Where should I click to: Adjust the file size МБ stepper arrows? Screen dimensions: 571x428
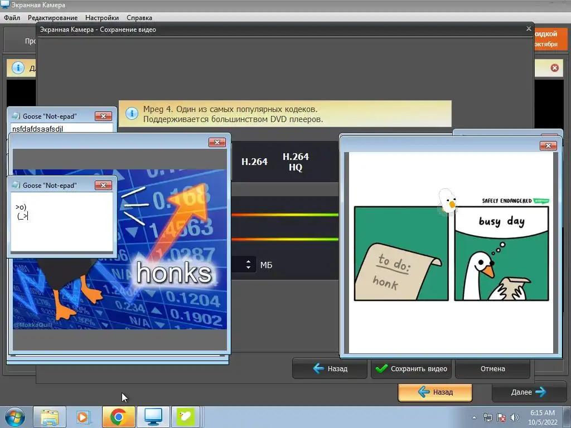tap(248, 265)
